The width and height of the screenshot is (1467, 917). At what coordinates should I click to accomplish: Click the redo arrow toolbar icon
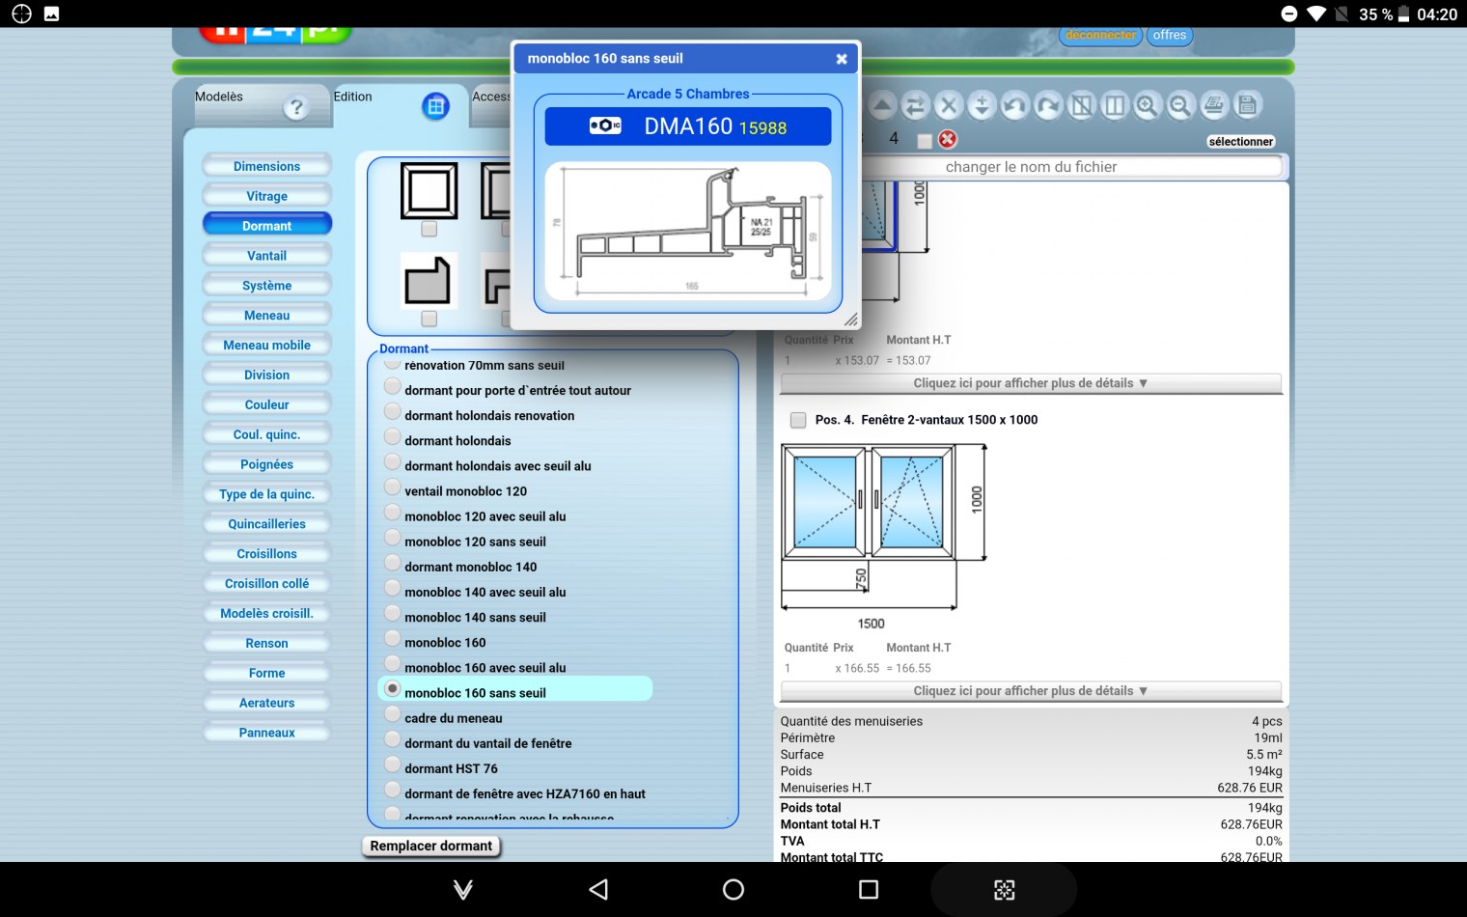[x=1048, y=105]
